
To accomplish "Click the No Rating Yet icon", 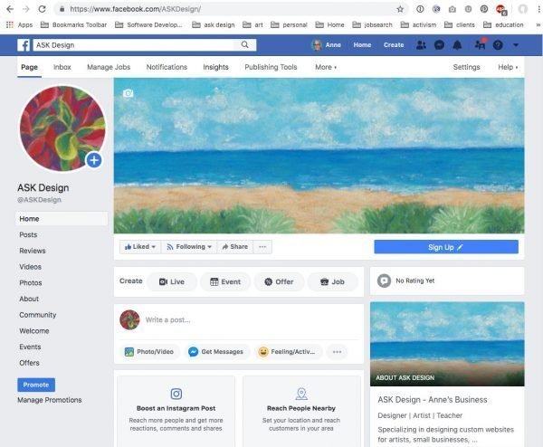I will (x=384, y=281).
